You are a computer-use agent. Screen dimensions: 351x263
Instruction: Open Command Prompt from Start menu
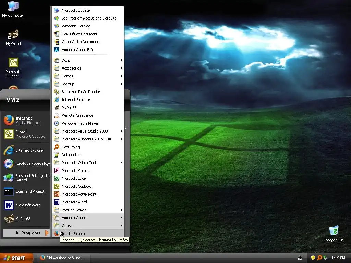[x=26, y=191]
